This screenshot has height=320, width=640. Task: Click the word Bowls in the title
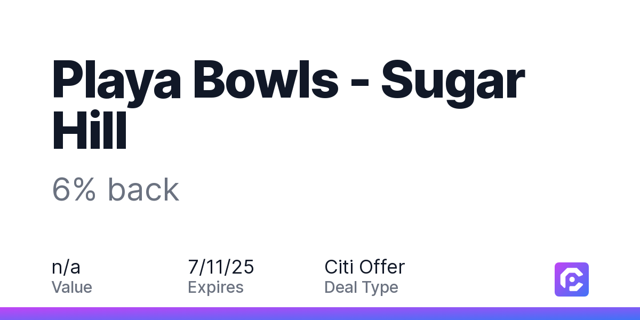coord(268,80)
